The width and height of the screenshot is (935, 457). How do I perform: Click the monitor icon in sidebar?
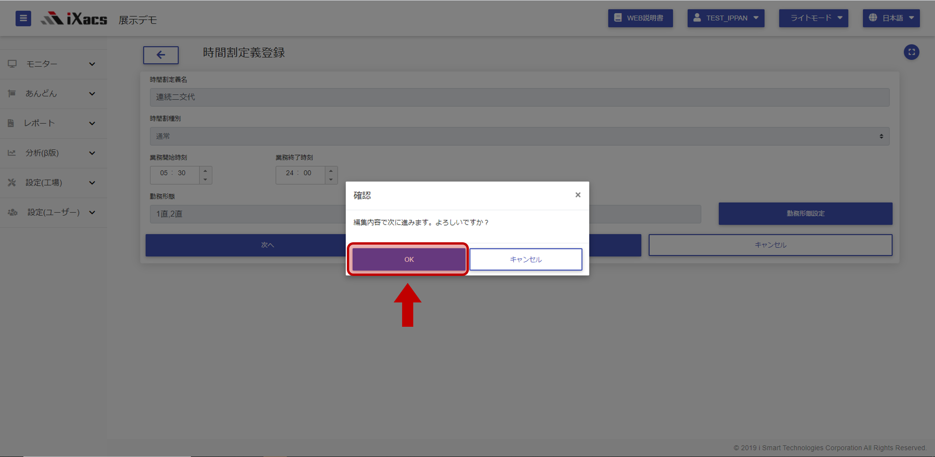(12, 64)
